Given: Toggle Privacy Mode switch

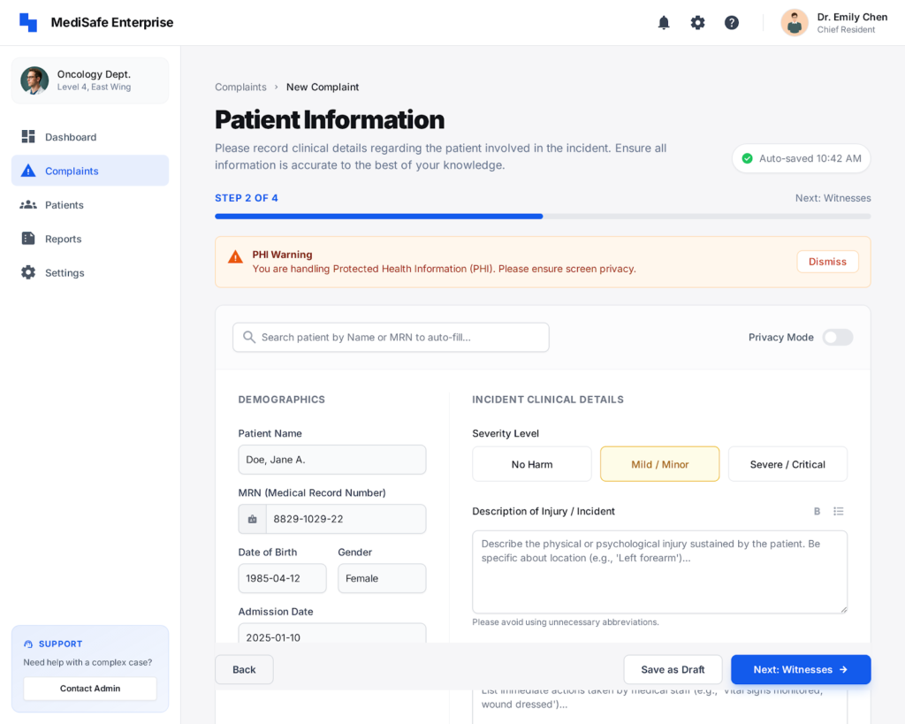Looking at the screenshot, I should (837, 337).
